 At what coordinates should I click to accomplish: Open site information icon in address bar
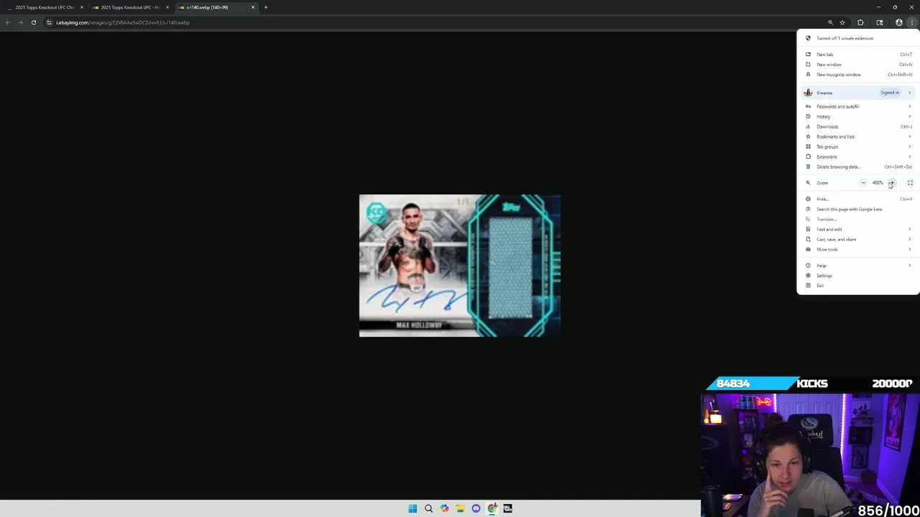pyautogui.click(x=49, y=22)
